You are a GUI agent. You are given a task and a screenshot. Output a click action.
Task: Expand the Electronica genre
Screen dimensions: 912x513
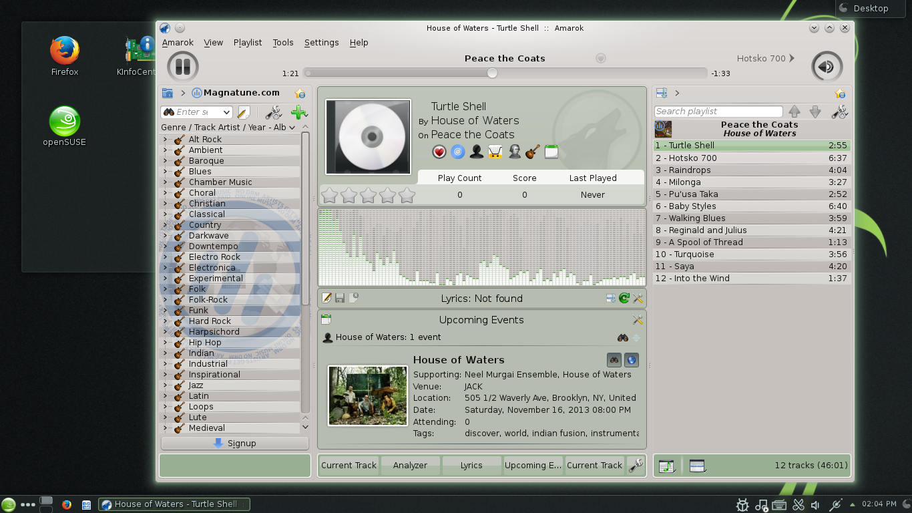point(165,267)
